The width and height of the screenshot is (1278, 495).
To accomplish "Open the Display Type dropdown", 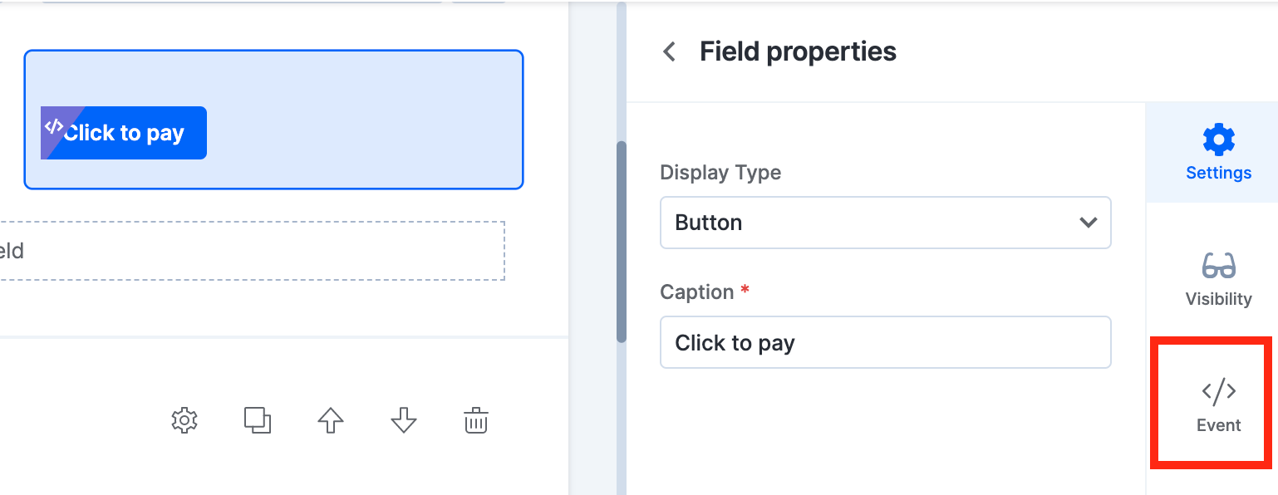I will [886, 223].
